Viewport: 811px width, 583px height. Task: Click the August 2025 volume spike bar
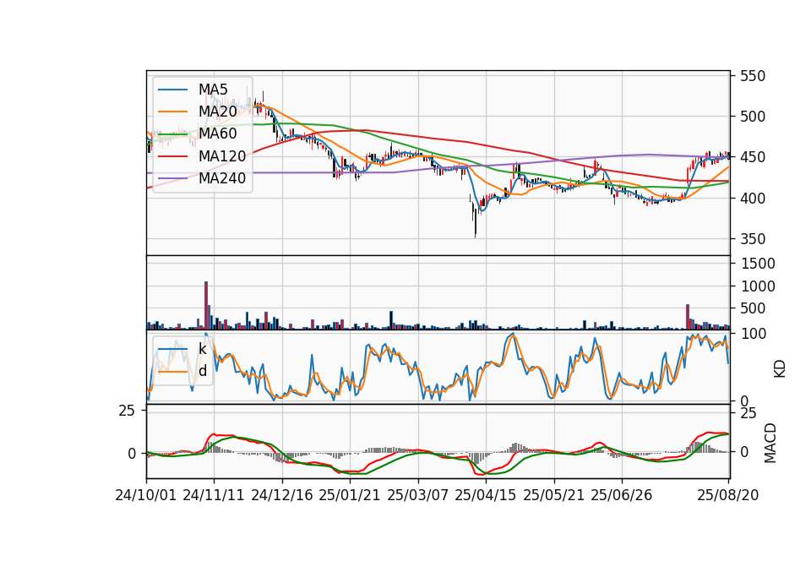[x=688, y=317]
